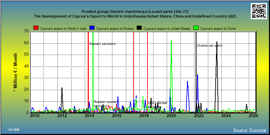Click the x-axis year label 2014
270x135 pixels.
(x=89, y=116)
